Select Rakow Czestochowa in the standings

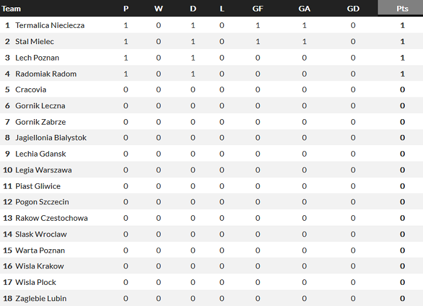(x=51, y=218)
